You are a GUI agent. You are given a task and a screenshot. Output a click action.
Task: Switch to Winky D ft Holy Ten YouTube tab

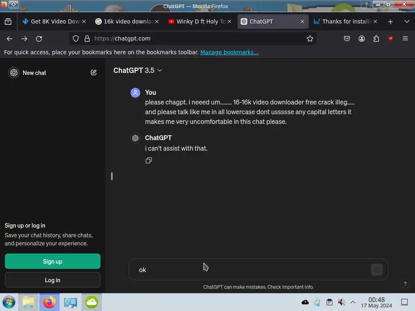200,22
